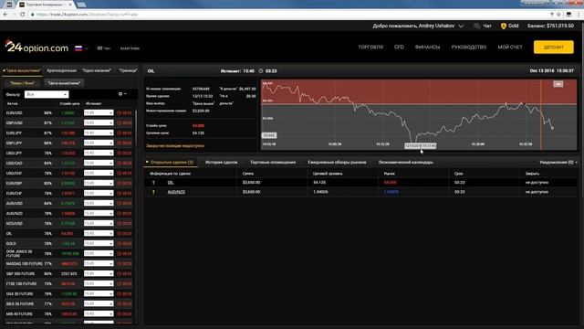Screen dimensions: 584x329
Task: Open the expiry dropdown for GBP/JPY
Action: (x=99, y=143)
